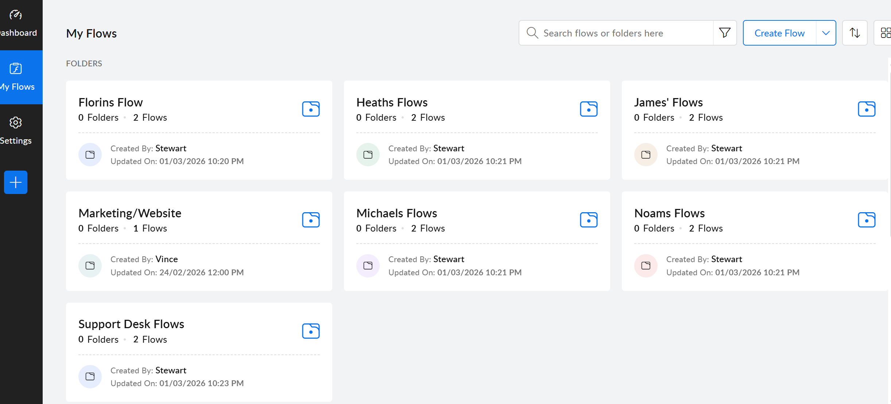Click folder icon on Michaels Flows card
This screenshot has width=891, height=404.
(589, 220)
